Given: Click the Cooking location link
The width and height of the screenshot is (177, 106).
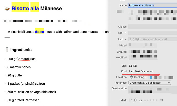Looking at the screenshot, I should (139, 77).
